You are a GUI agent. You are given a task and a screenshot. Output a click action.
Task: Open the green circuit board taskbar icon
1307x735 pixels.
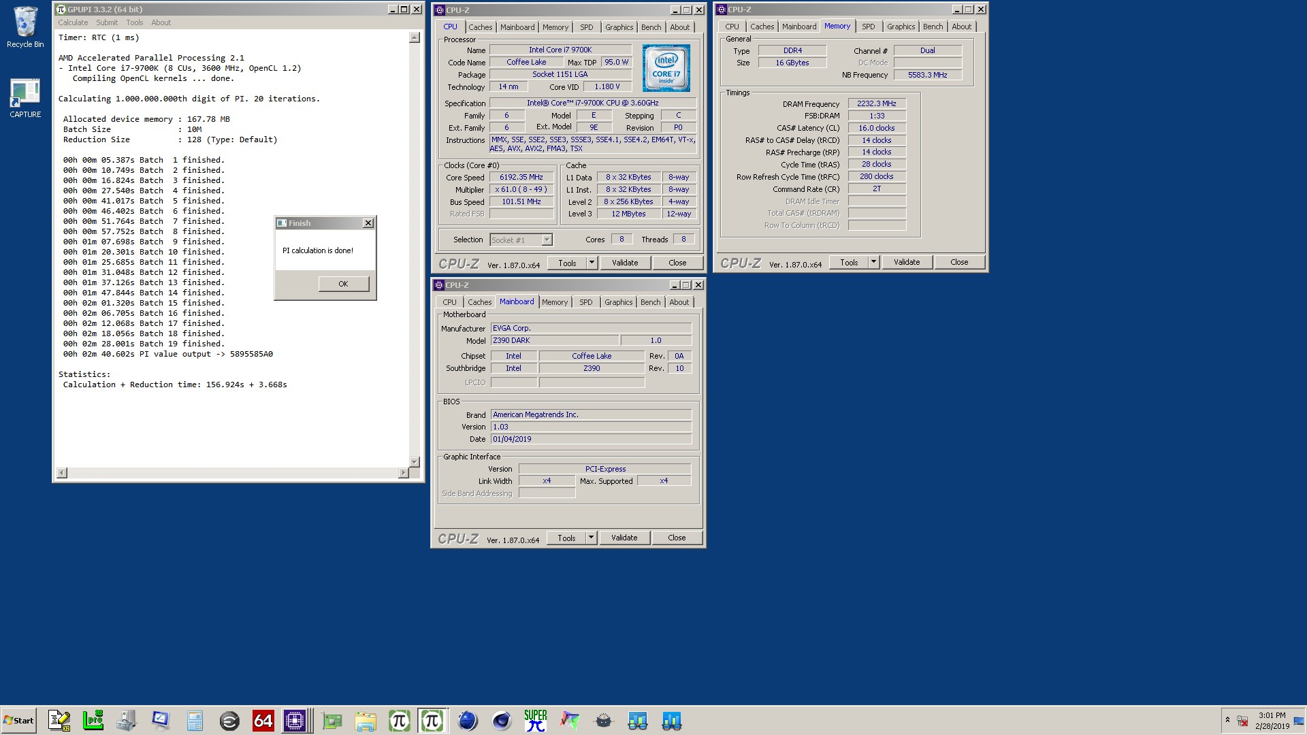[x=332, y=721]
